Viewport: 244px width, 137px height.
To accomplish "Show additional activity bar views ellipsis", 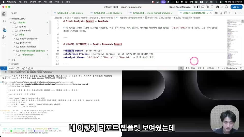I will point(4,45).
